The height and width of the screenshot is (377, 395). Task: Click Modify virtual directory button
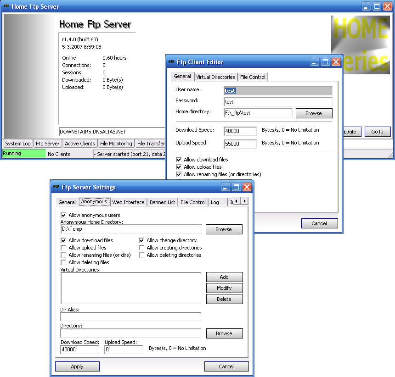pyautogui.click(x=224, y=288)
